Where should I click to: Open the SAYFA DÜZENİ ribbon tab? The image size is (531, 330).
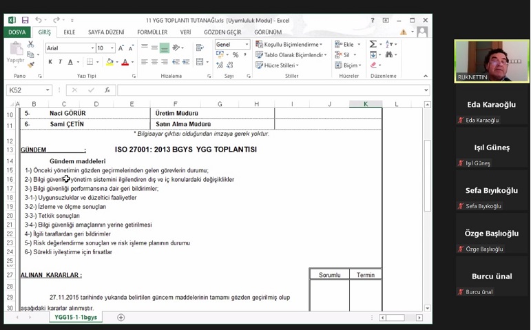106,32
